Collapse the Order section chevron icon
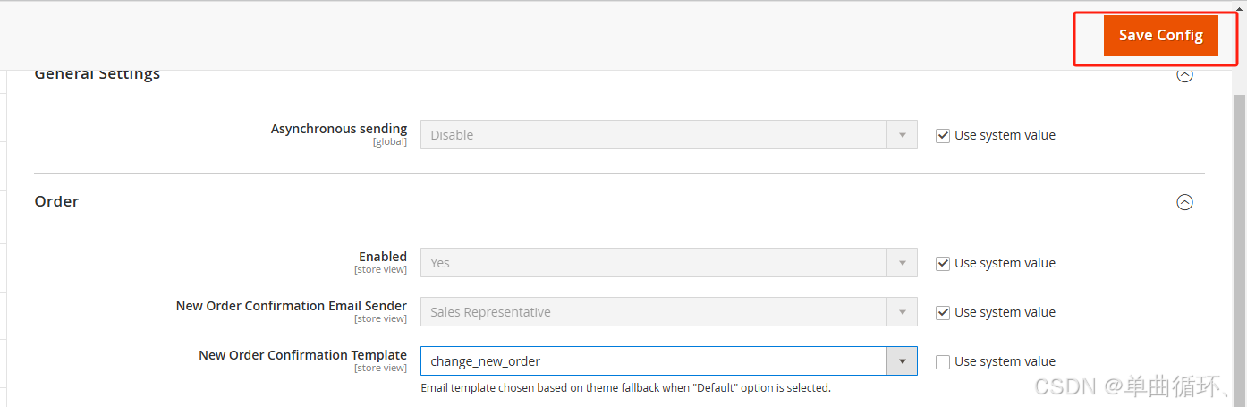Viewport: 1247px width, 407px height. tap(1184, 202)
